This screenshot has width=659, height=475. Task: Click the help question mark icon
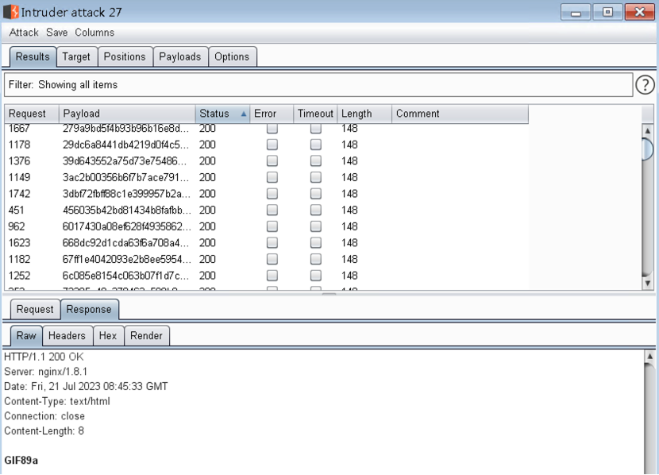(645, 85)
